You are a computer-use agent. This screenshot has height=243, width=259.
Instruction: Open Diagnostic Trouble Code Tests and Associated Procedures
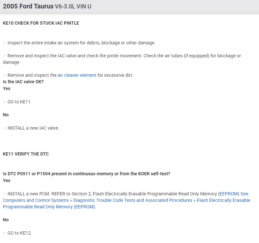tap(133, 200)
